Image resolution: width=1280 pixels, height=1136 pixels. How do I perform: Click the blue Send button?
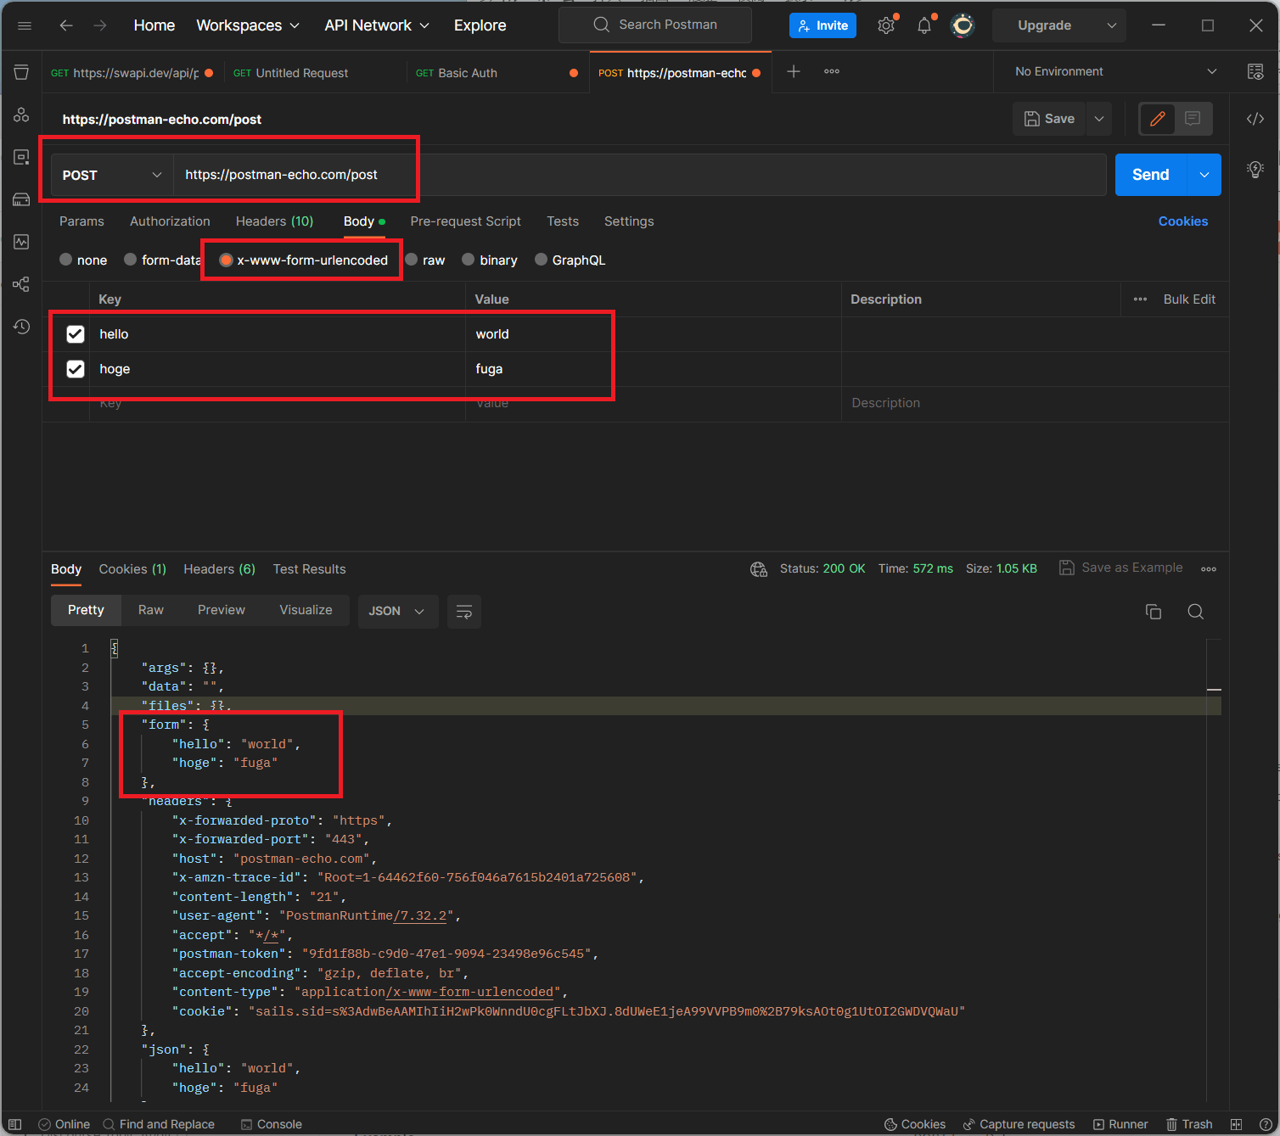[x=1151, y=175]
